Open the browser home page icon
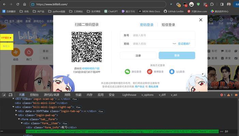This screenshot has width=239, height=136. pyautogui.click(x=25, y=4)
